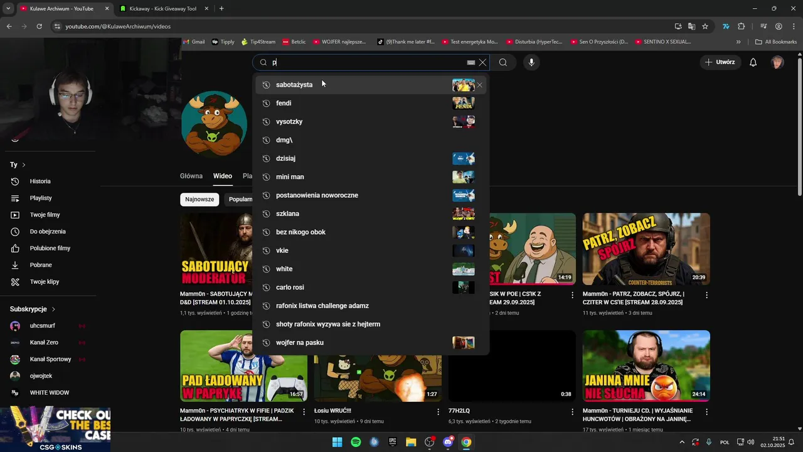
Task: Open Polubione filmy liked videos
Action: pos(49,249)
